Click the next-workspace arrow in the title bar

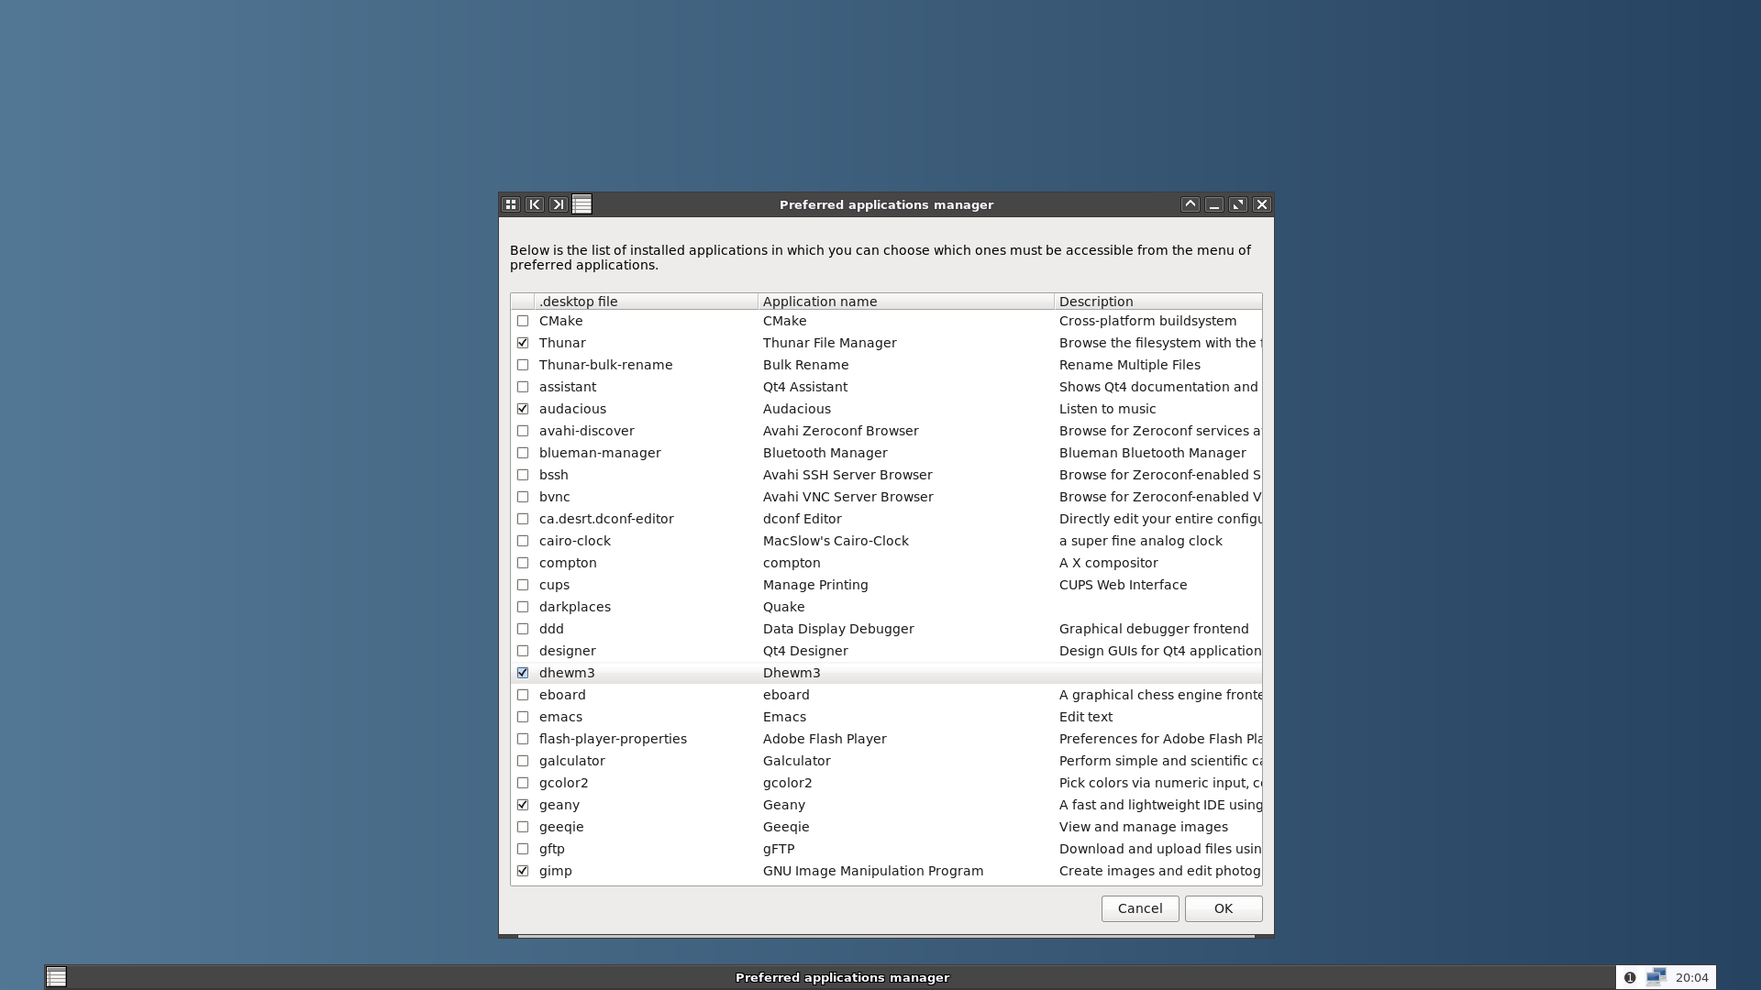(558, 204)
